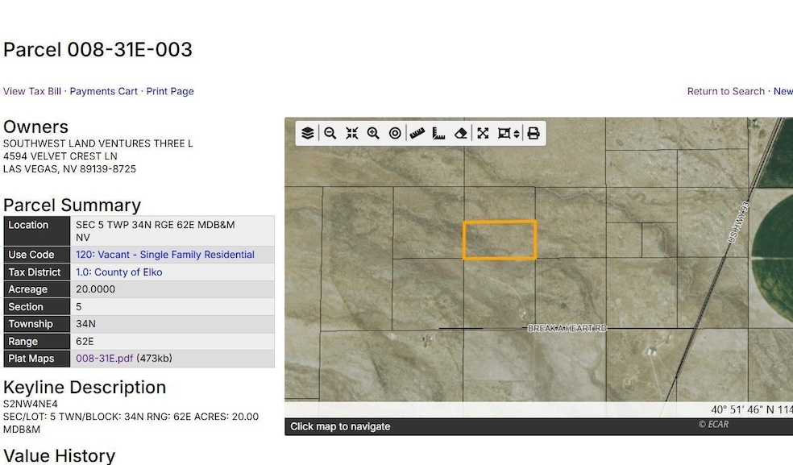Screen dimensions: 793x465
Task: Select the area measure tool
Action: pyautogui.click(x=438, y=134)
